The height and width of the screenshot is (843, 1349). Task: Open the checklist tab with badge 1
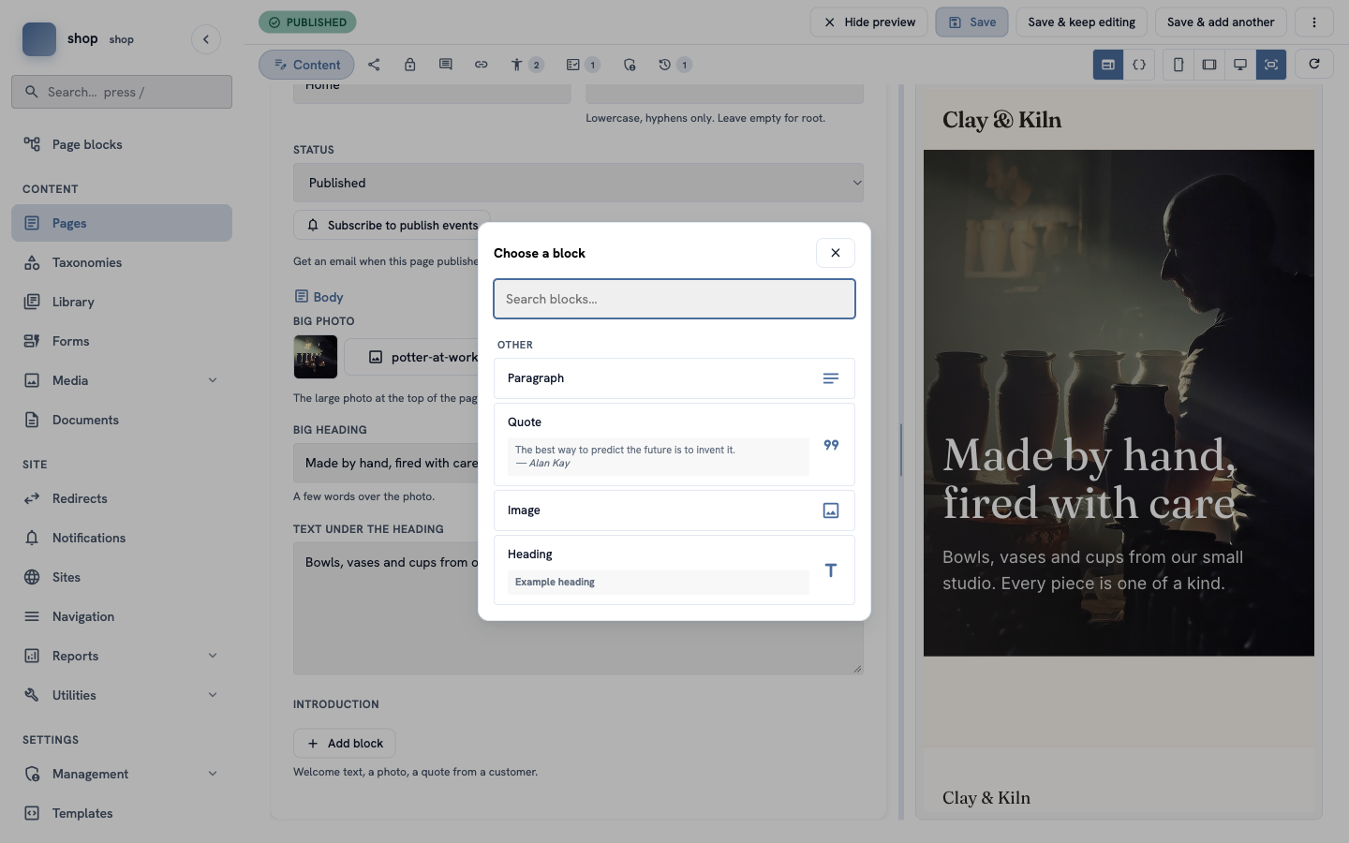[x=583, y=65]
